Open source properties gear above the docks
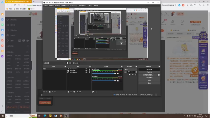 point(69,63)
